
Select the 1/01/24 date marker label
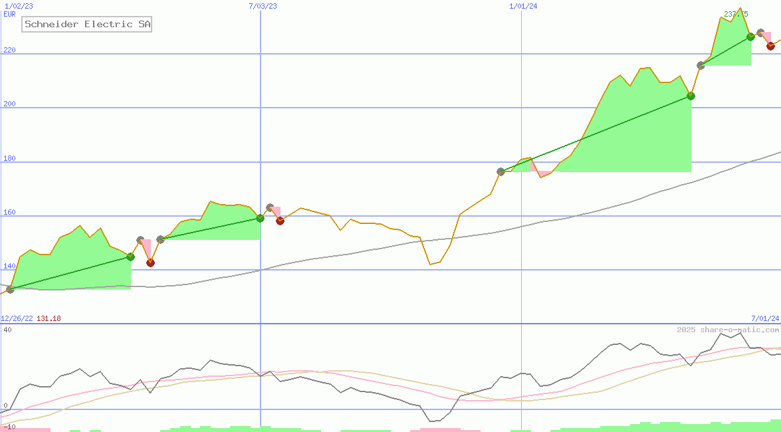tap(523, 6)
